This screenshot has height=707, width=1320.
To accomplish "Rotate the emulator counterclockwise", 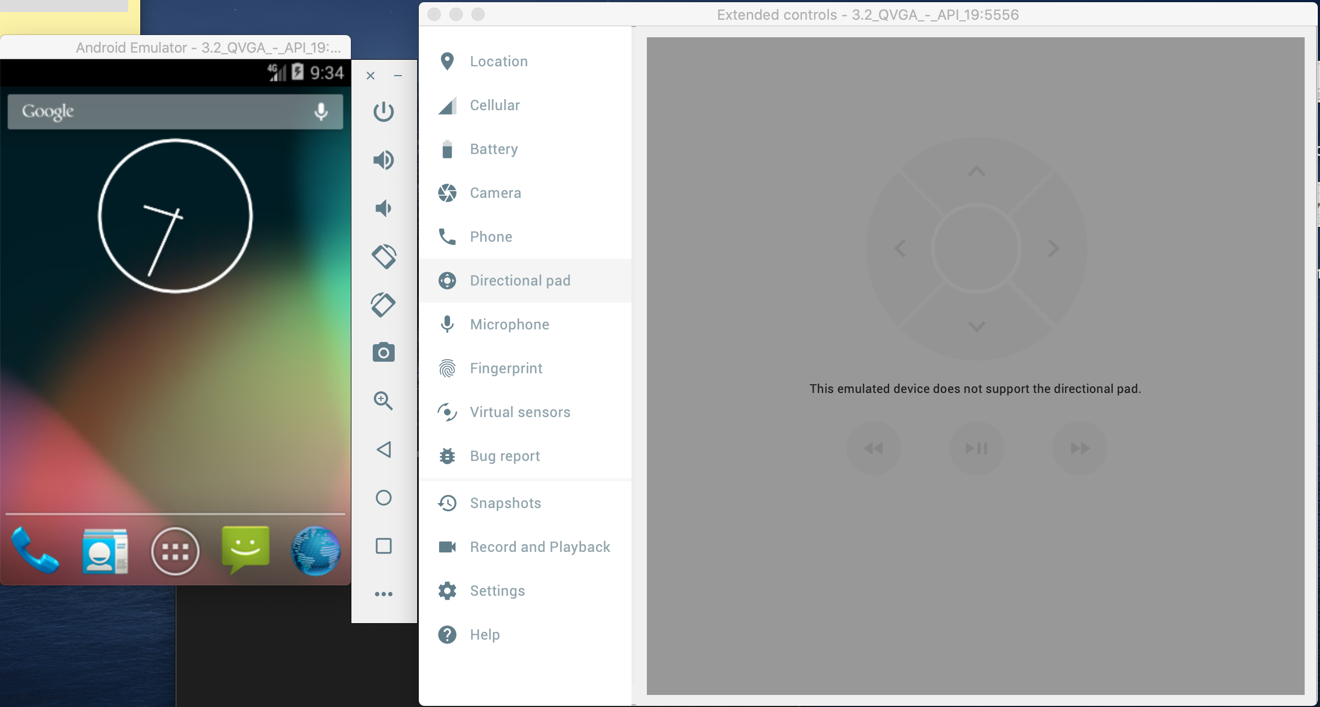I will [x=384, y=256].
